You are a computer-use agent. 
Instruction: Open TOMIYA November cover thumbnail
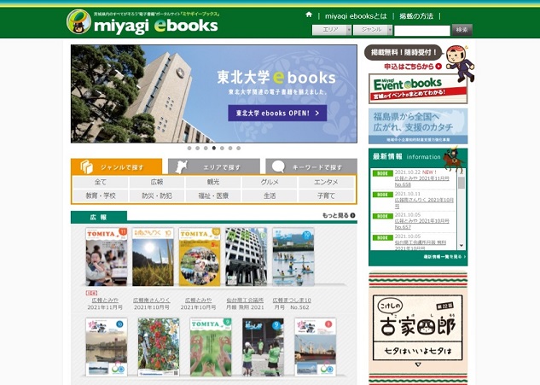click(107, 257)
